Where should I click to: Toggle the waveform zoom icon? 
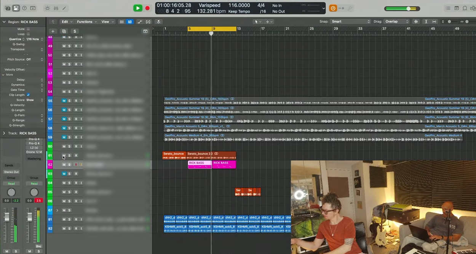415,22
